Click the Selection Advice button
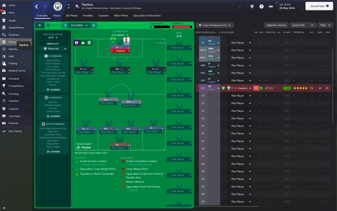This screenshot has height=211, width=337. [276, 25]
